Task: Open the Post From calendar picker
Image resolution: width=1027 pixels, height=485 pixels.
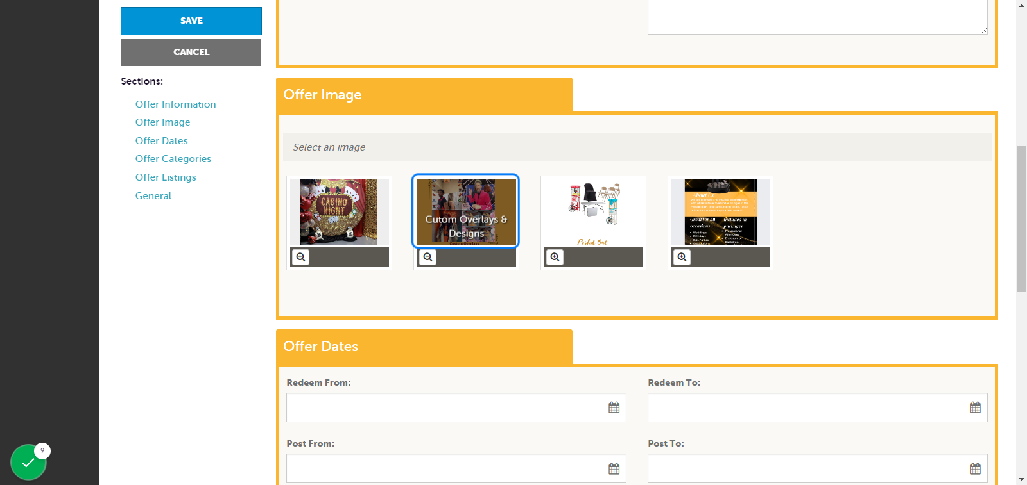Action: point(614,468)
